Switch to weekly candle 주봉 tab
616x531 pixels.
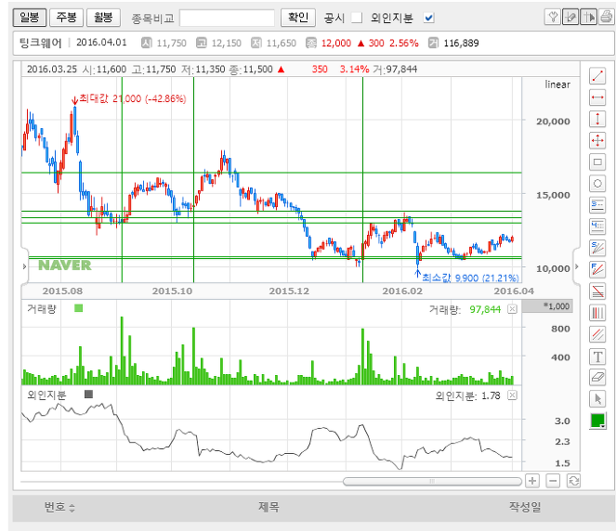(66, 18)
